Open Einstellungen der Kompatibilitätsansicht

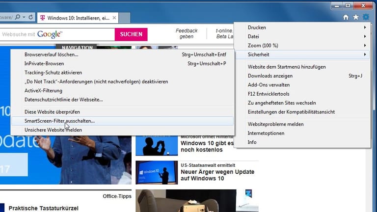point(303,112)
